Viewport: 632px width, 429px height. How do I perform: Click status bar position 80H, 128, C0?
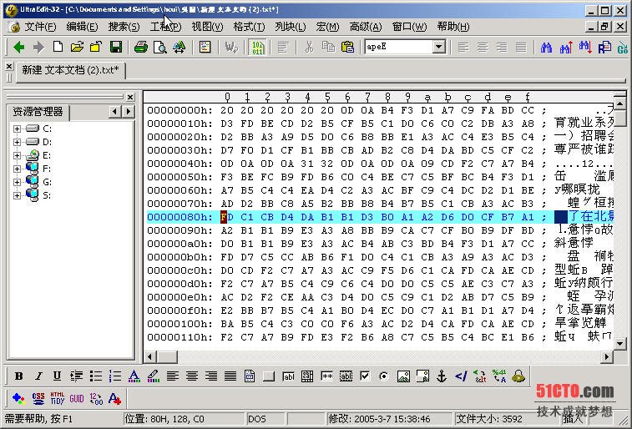(184, 419)
